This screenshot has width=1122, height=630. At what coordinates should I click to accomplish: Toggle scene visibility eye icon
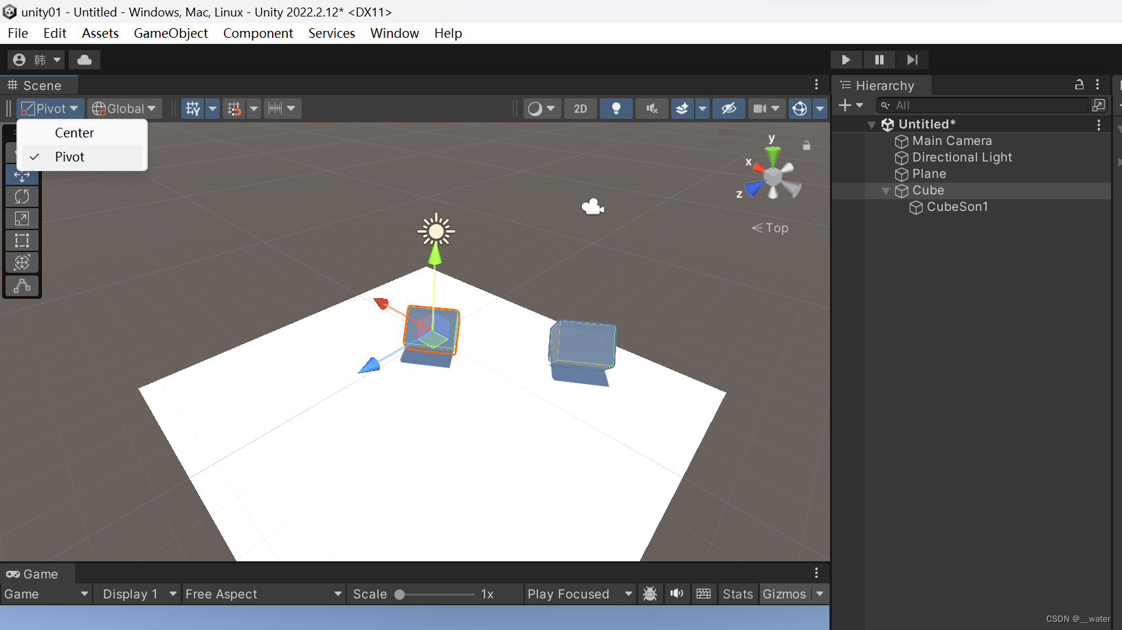729,108
